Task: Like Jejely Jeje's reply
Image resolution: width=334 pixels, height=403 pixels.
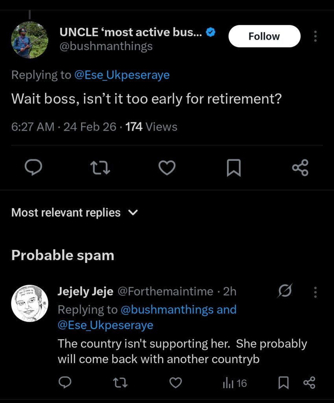Action: click(175, 382)
